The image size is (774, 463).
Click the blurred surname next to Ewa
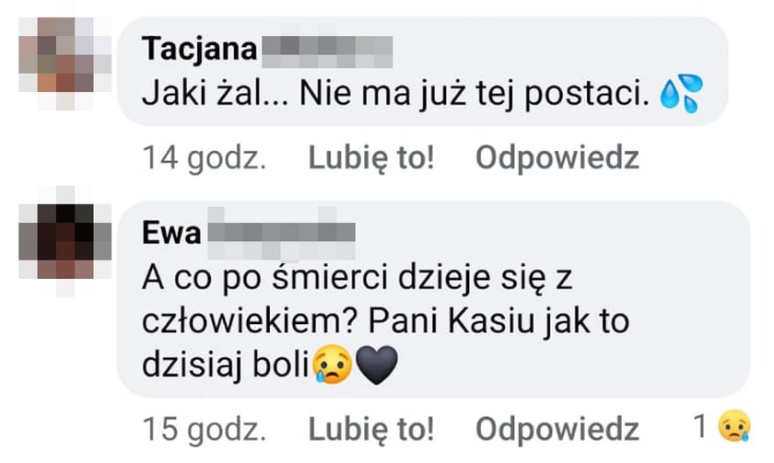click(281, 234)
